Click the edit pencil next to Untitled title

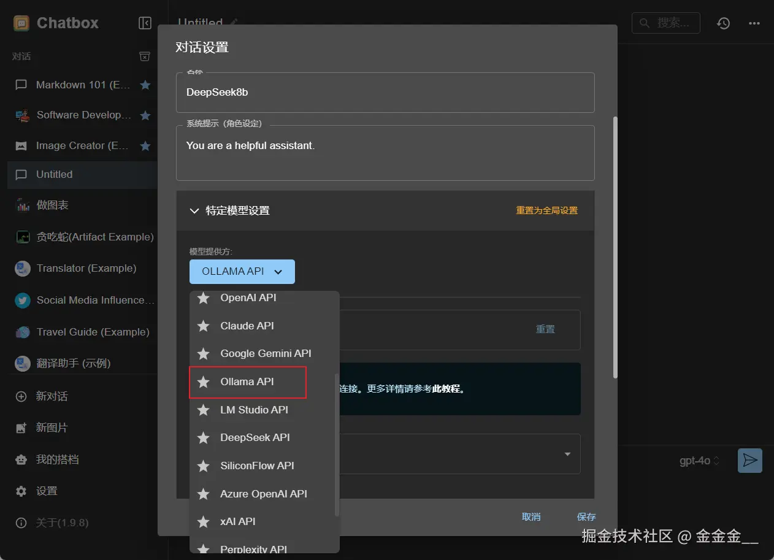pyautogui.click(x=233, y=22)
